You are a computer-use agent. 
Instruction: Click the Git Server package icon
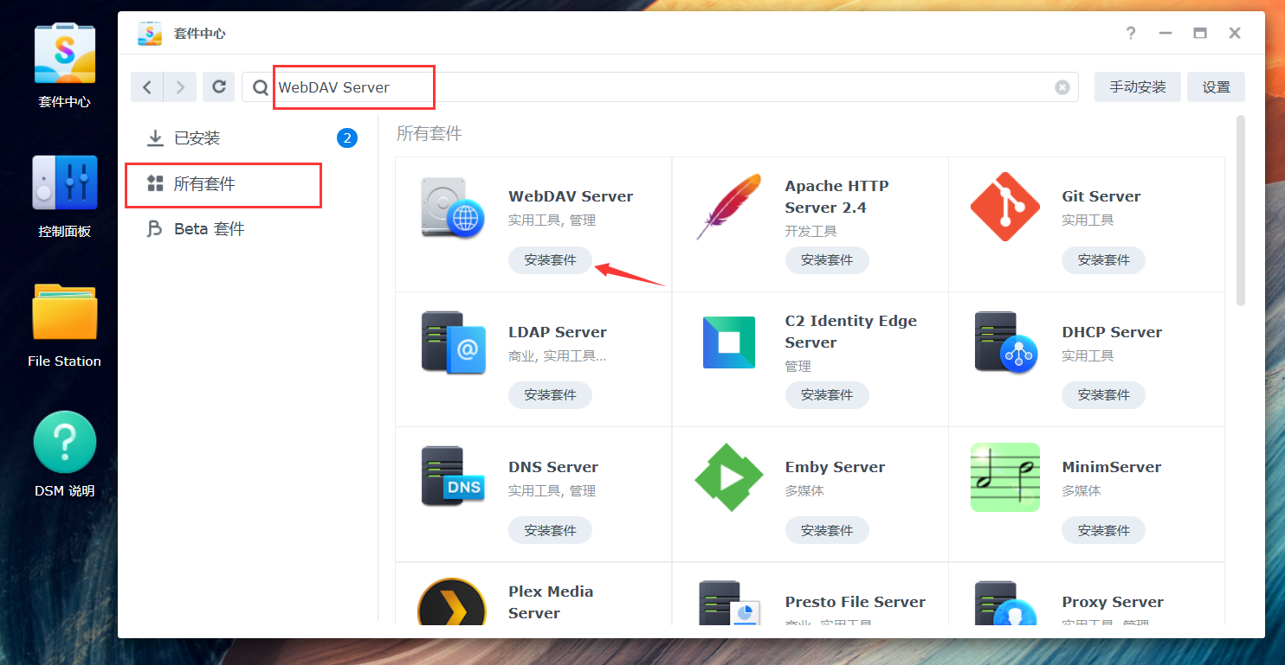pyautogui.click(x=1005, y=208)
